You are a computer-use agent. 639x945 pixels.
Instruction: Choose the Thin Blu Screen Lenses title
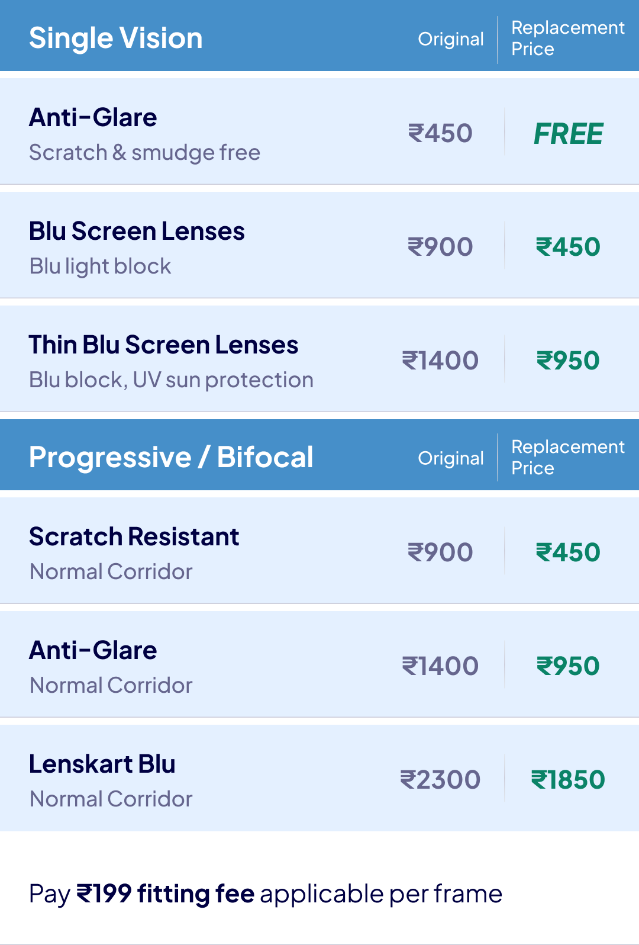pyautogui.click(x=163, y=345)
